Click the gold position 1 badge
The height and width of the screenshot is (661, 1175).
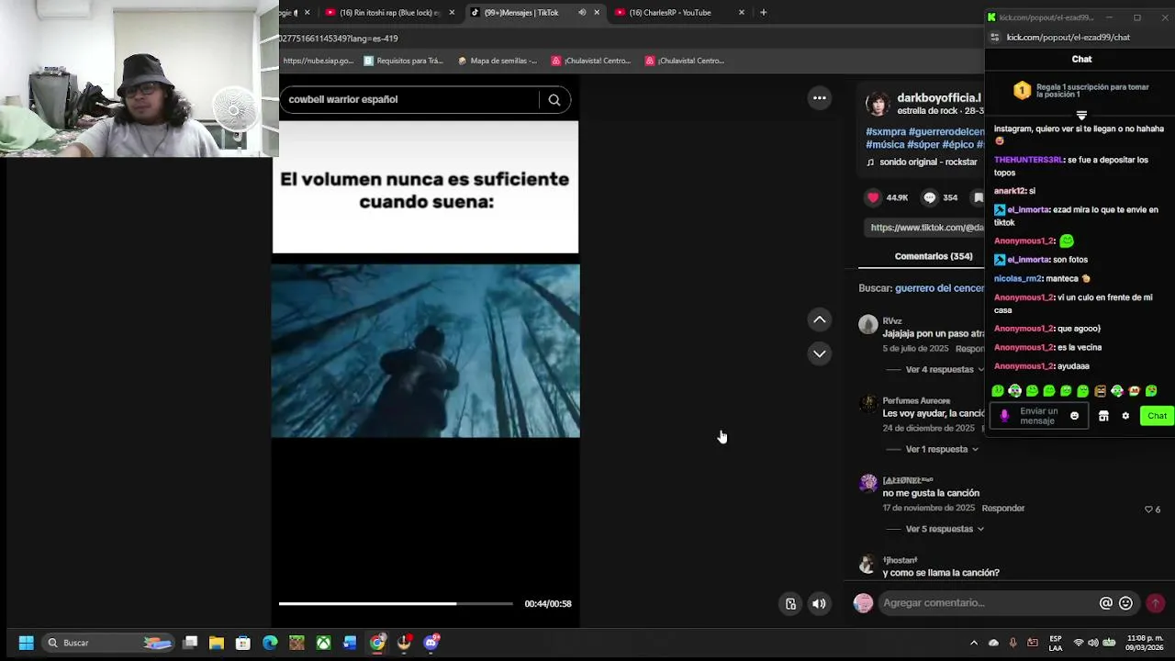tap(1022, 91)
